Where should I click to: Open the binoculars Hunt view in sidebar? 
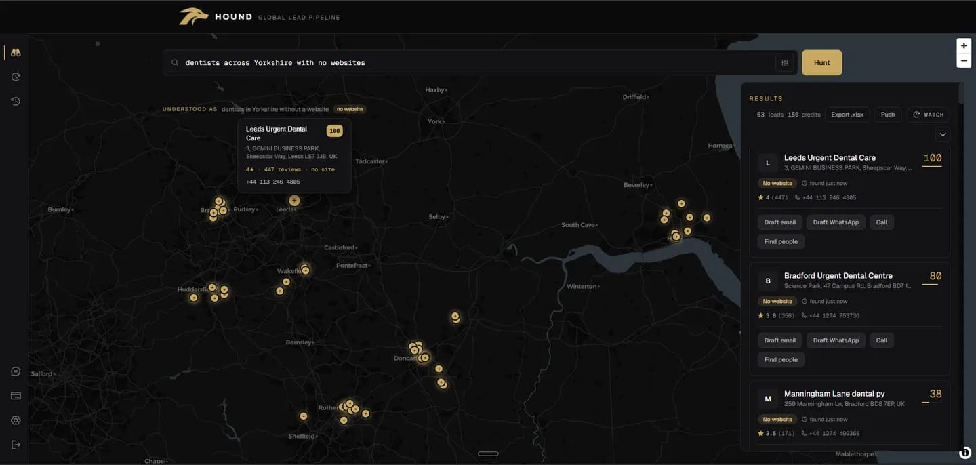click(x=16, y=52)
